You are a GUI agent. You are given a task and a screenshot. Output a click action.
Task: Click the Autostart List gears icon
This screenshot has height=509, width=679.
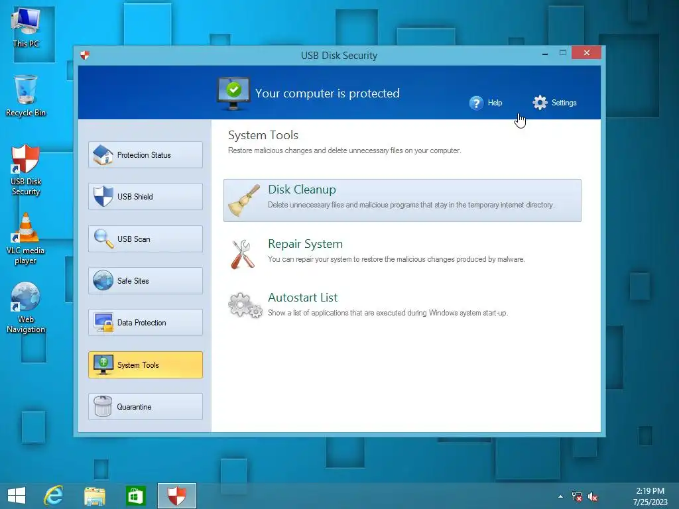pyautogui.click(x=245, y=306)
